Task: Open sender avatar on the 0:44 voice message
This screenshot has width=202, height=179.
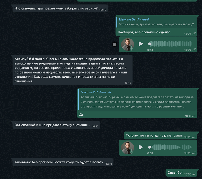Action: click(127, 44)
